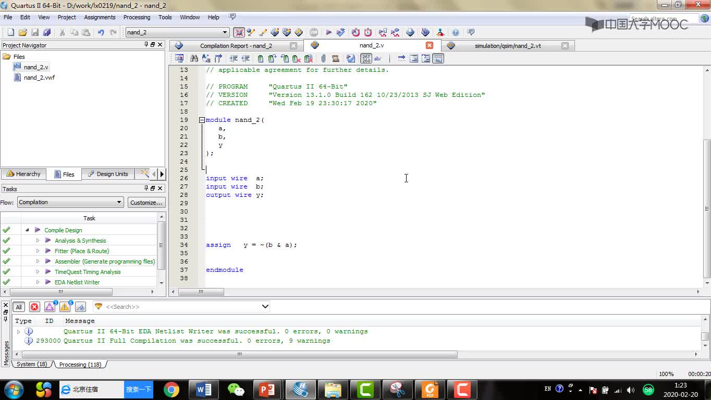
Task: Toggle info messages flag filter icon
Action: [81, 306]
